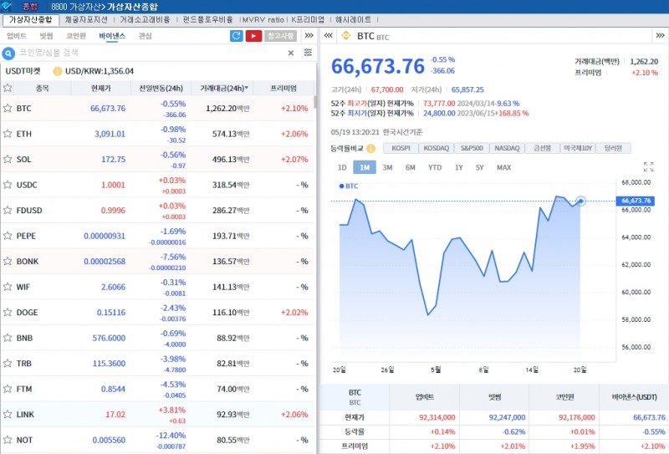
Task: Click the latest BTC chart data point
Action: pos(580,201)
